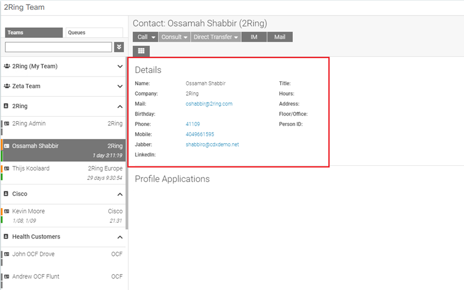Click the IM button
The height and width of the screenshot is (290, 464).
(x=254, y=37)
